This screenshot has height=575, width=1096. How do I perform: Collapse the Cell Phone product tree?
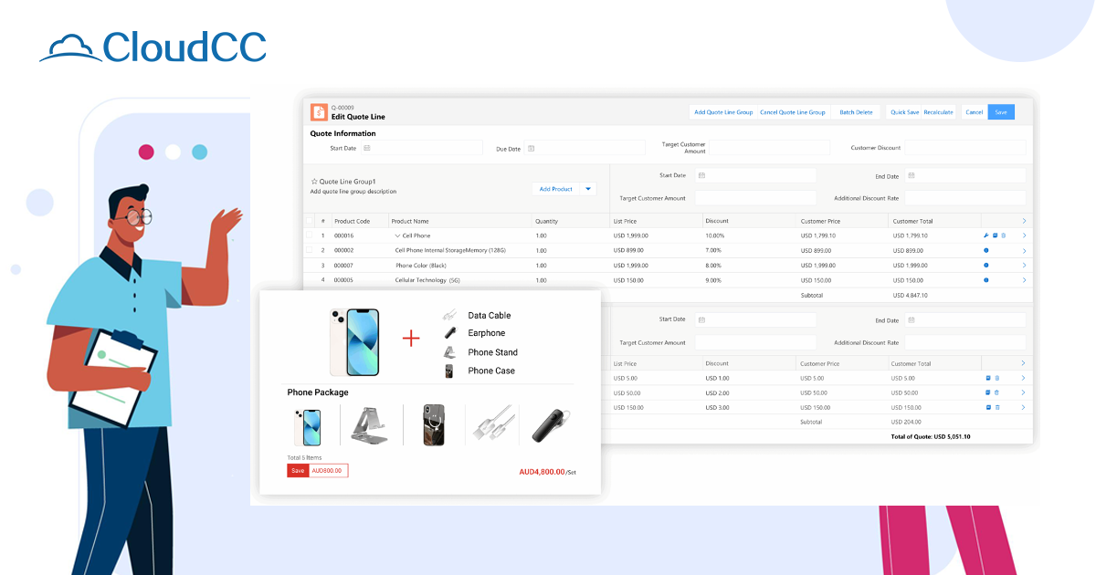tap(397, 235)
